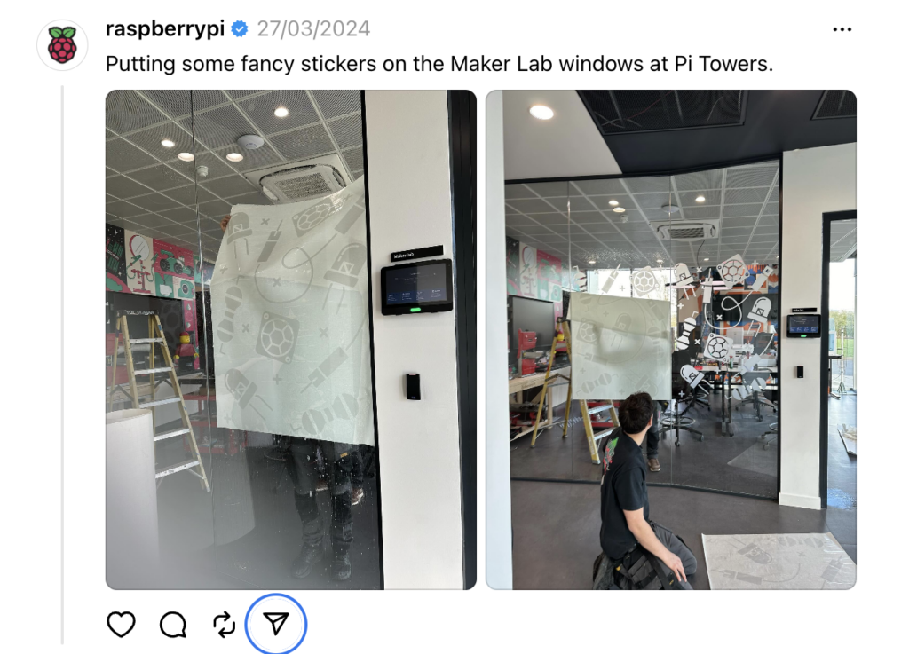Click the vertical thread line below avatar
Viewport: 909px width, 654px height.
[x=62, y=365]
